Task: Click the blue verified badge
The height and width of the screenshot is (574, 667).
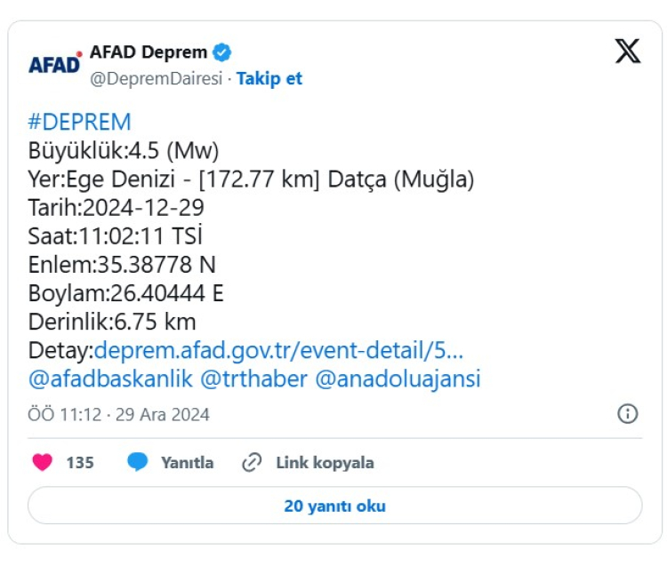Action: (x=224, y=52)
